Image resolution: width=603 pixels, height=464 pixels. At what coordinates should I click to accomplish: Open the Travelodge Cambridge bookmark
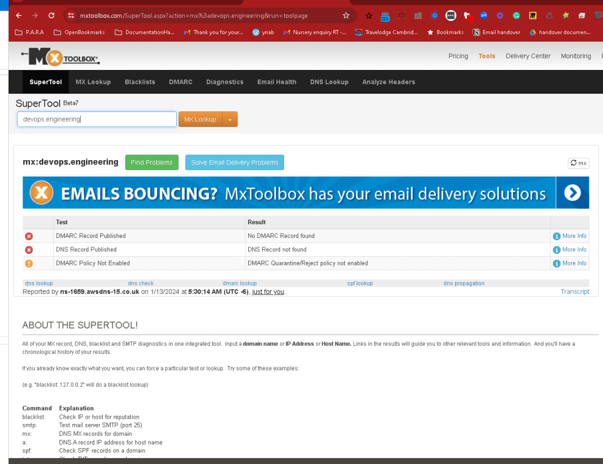[x=386, y=32]
